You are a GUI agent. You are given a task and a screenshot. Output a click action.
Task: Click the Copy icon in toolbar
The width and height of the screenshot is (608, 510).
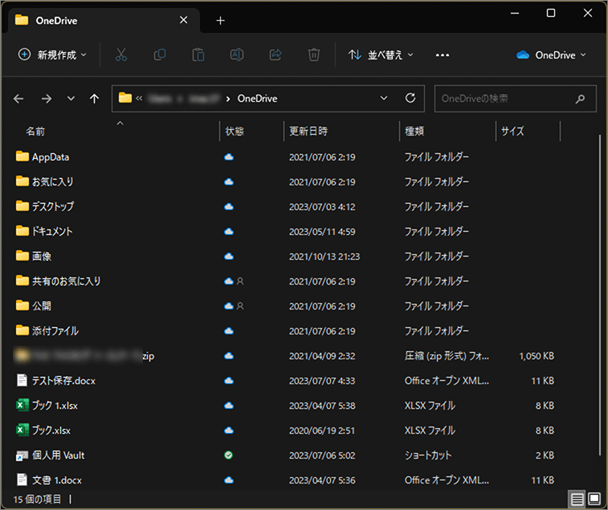(160, 55)
